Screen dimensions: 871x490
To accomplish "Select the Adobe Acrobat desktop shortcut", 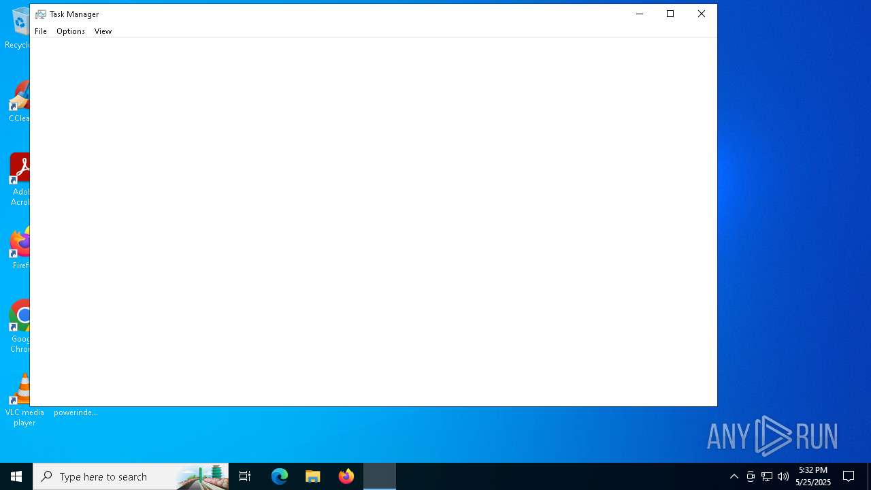I will [x=20, y=180].
